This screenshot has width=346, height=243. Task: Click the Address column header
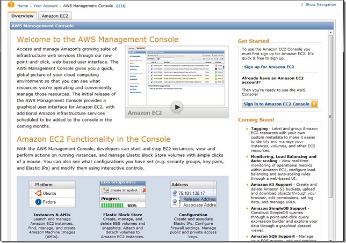click(x=192, y=185)
